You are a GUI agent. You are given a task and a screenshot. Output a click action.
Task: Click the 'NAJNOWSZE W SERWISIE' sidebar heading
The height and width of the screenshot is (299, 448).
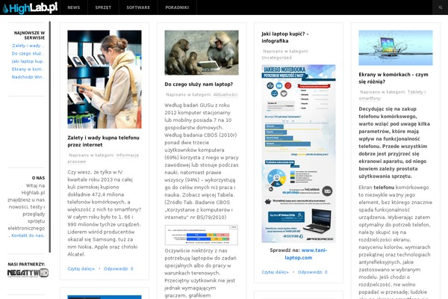(29, 35)
